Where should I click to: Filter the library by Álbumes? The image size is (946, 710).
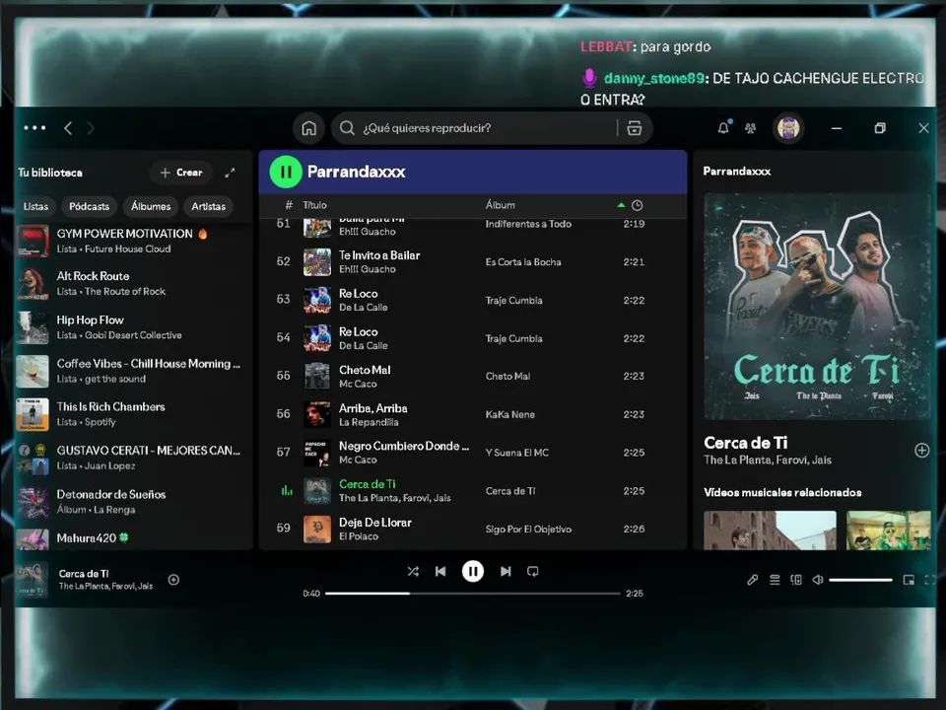tap(151, 206)
